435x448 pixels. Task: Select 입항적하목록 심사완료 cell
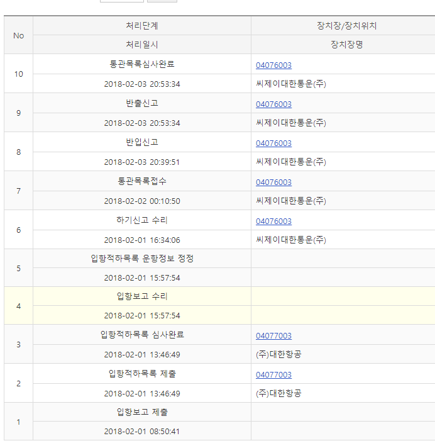click(x=142, y=335)
